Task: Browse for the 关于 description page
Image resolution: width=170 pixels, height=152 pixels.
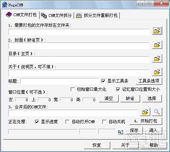Action: pyautogui.click(x=157, y=72)
